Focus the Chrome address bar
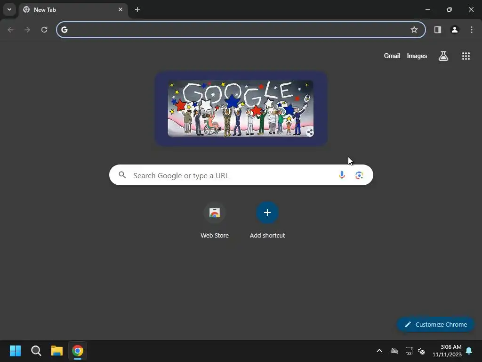 coord(241,30)
